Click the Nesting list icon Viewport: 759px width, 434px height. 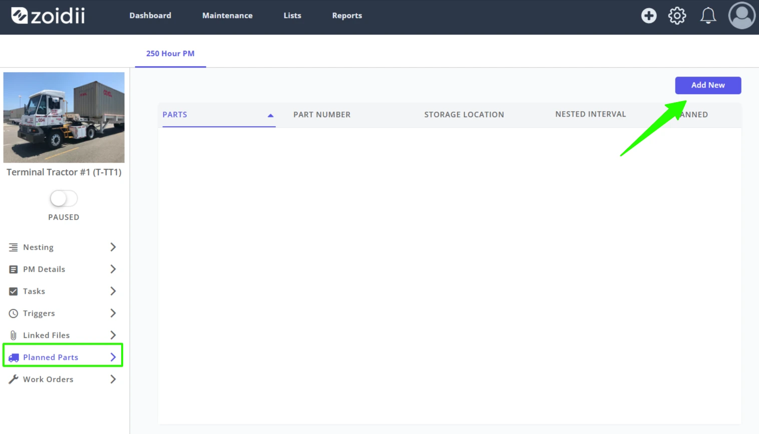[x=13, y=247]
